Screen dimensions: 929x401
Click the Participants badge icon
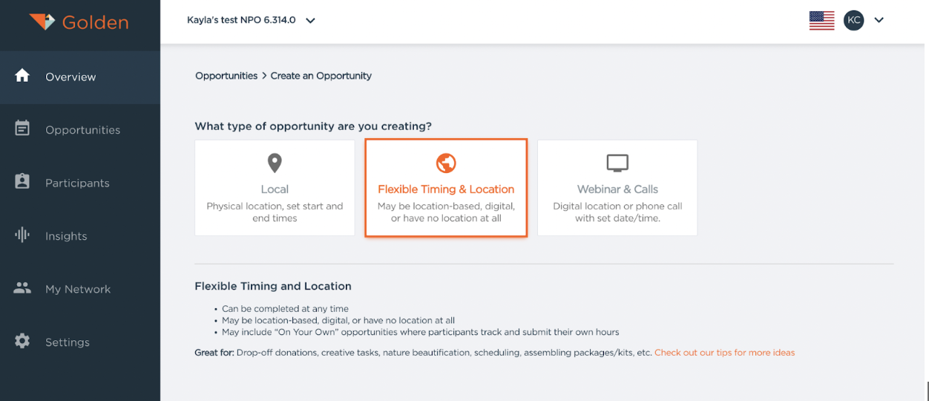pyautogui.click(x=22, y=182)
